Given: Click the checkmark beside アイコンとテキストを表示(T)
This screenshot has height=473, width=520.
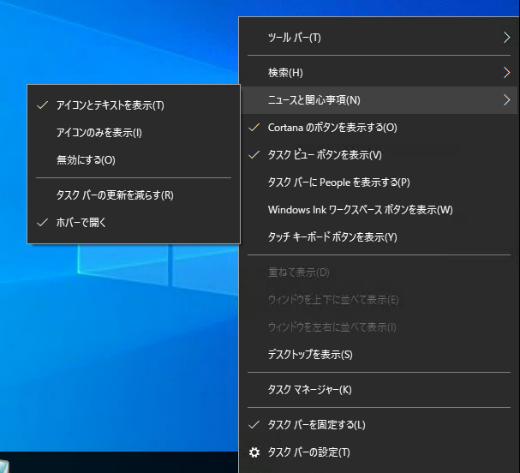Looking at the screenshot, I should [43, 105].
